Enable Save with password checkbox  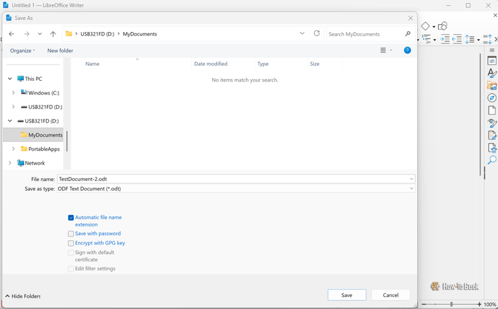[71, 234]
